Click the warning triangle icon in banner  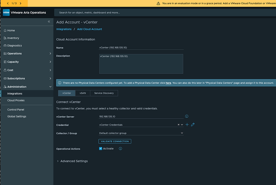coord(158,3)
